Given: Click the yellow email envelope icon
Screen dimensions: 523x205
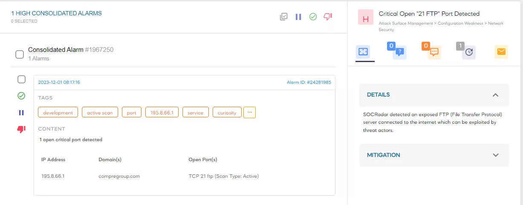Looking at the screenshot, I should point(501,52).
